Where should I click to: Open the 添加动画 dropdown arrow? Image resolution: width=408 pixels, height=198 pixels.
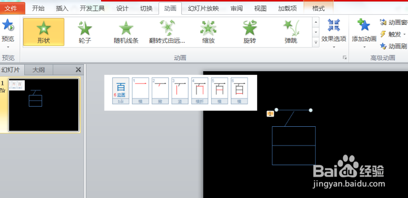click(364, 47)
